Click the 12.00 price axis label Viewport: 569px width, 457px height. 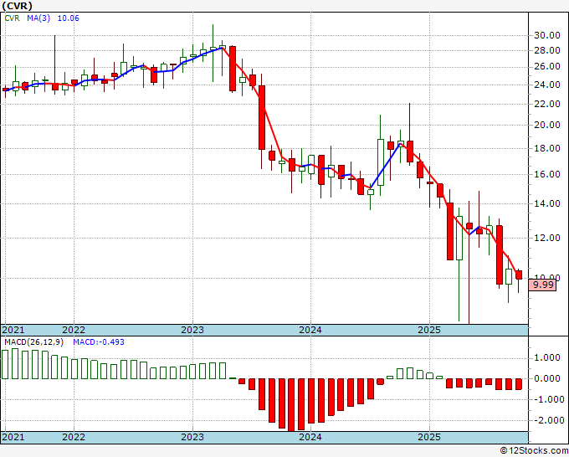click(547, 238)
